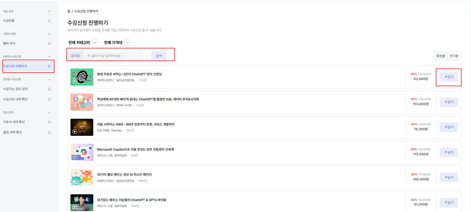Click the 103,800원 price text
Image resolution: width=471 pixels, height=212 pixels.
(421, 104)
